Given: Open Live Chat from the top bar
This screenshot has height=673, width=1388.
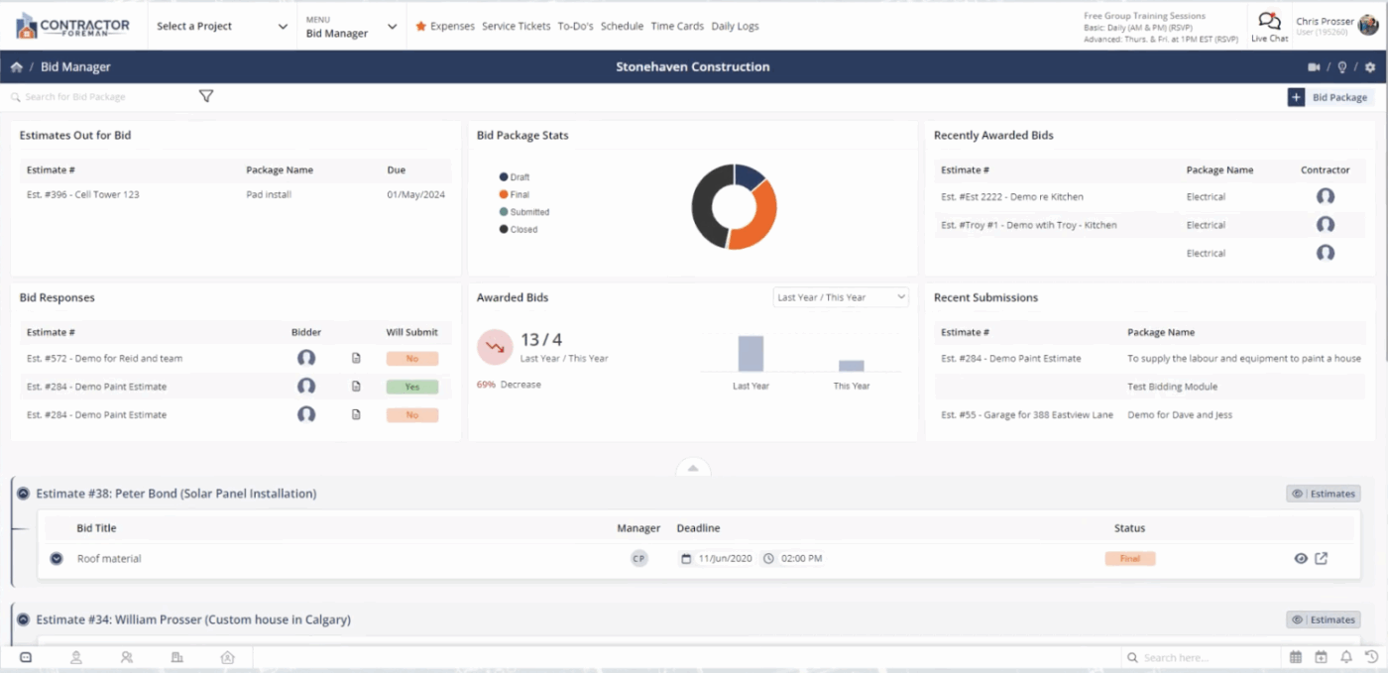Looking at the screenshot, I should click(x=1269, y=26).
